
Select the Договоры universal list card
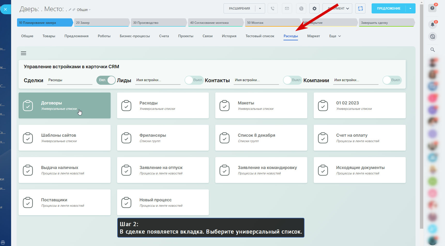pos(64,105)
